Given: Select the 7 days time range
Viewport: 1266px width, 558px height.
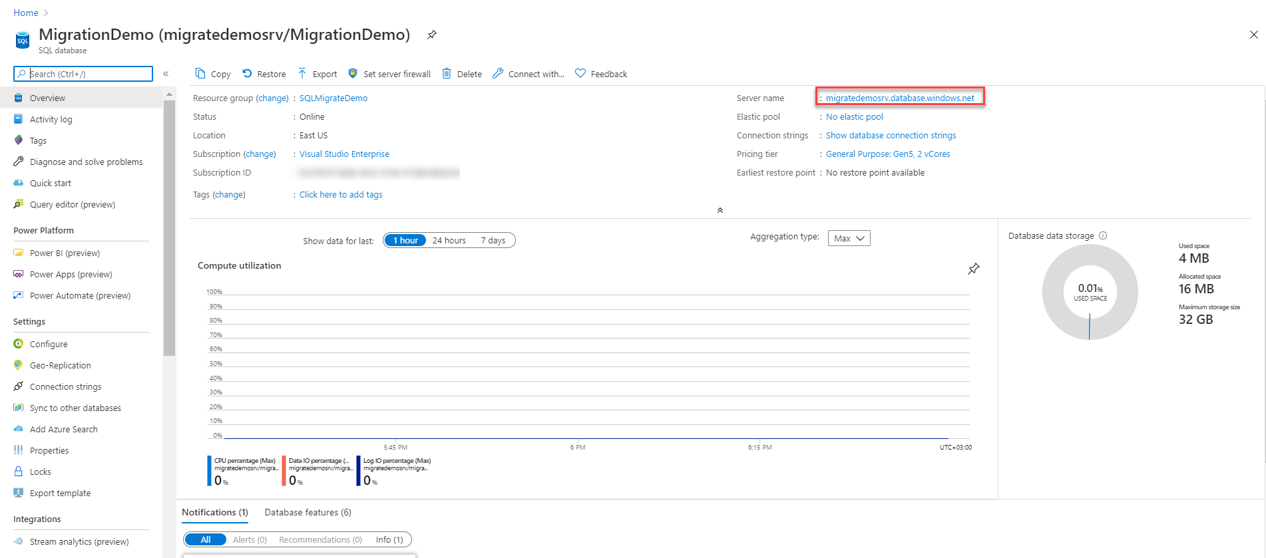Looking at the screenshot, I should (493, 240).
